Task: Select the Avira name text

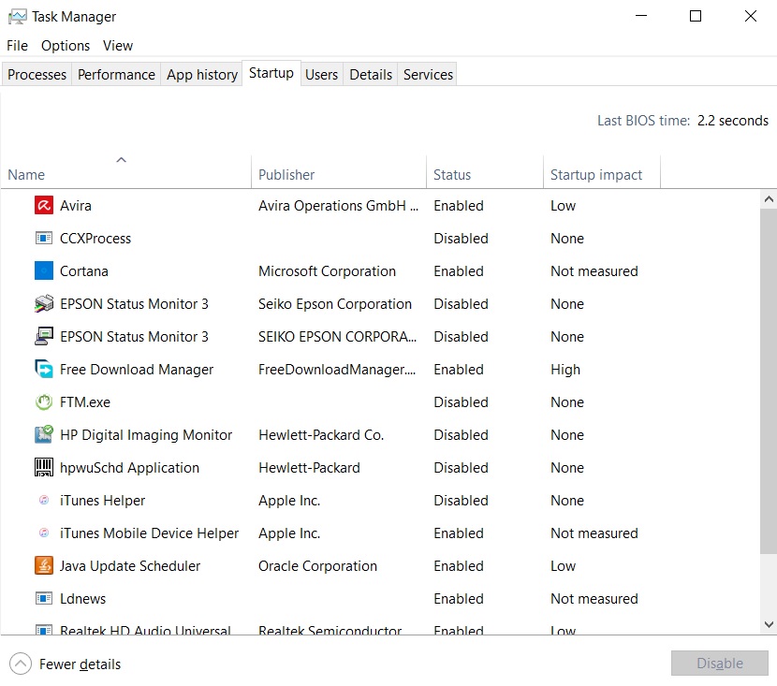Action: click(x=75, y=206)
